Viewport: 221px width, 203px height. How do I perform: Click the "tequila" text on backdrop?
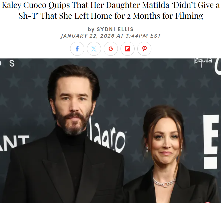point(203,62)
